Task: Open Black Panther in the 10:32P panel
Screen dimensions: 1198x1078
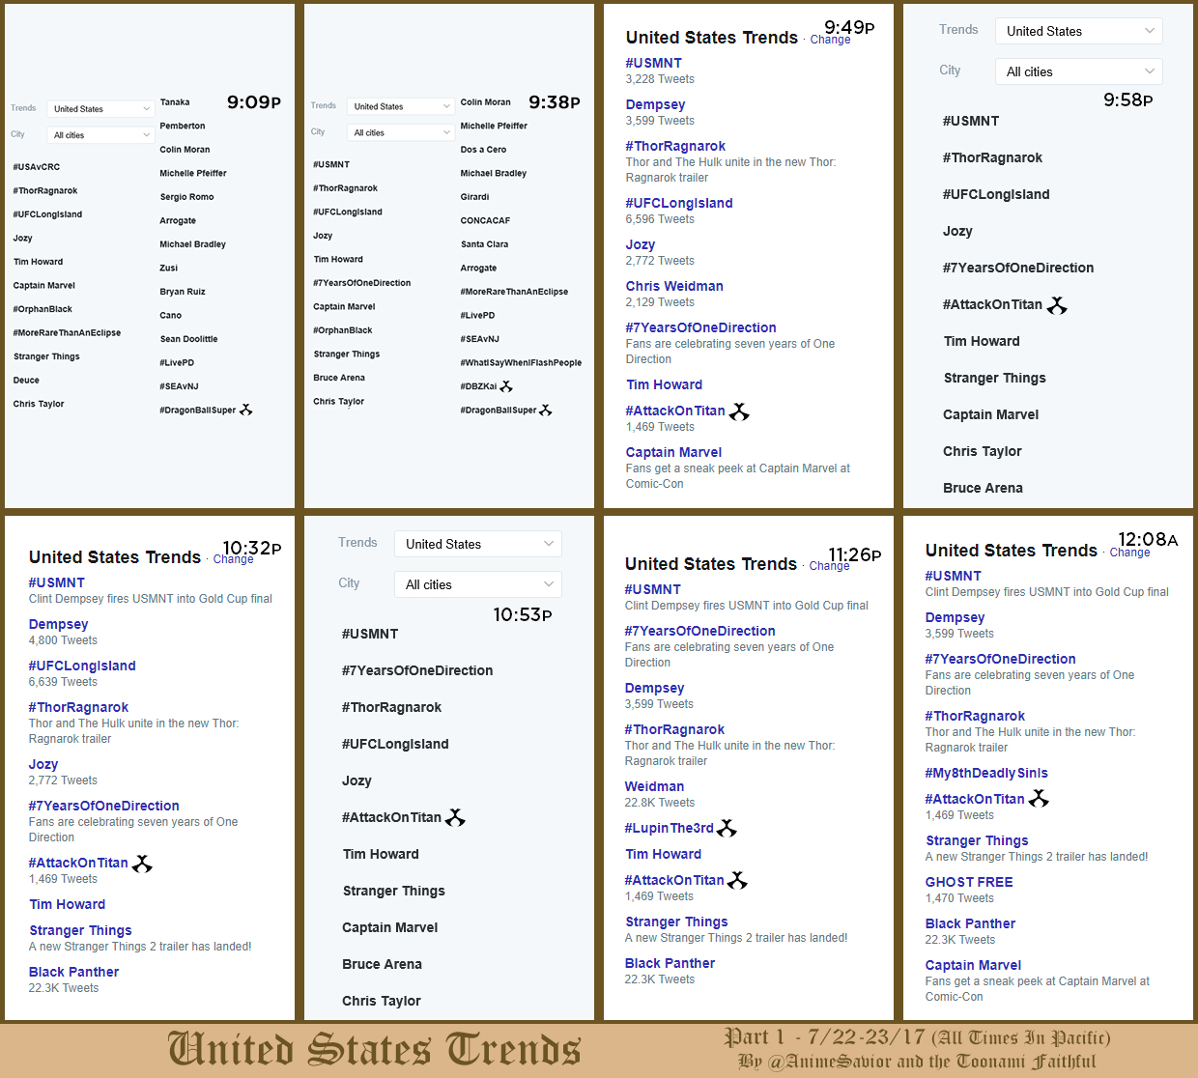Action: [73, 972]
